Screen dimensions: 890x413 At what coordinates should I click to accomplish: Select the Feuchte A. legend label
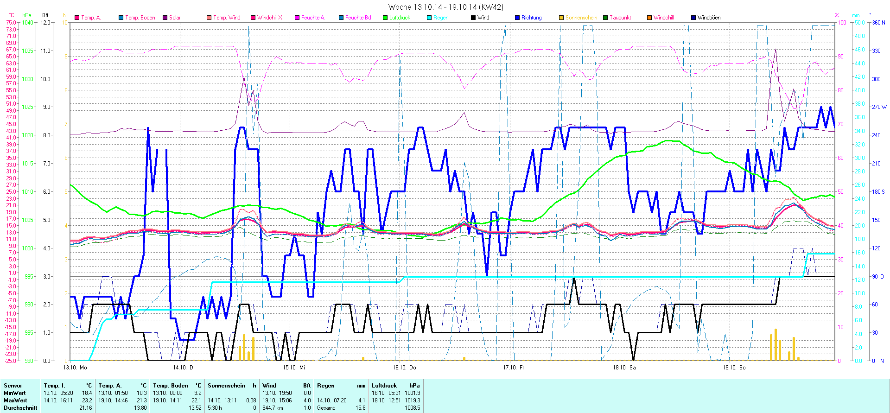pos(313,18)
